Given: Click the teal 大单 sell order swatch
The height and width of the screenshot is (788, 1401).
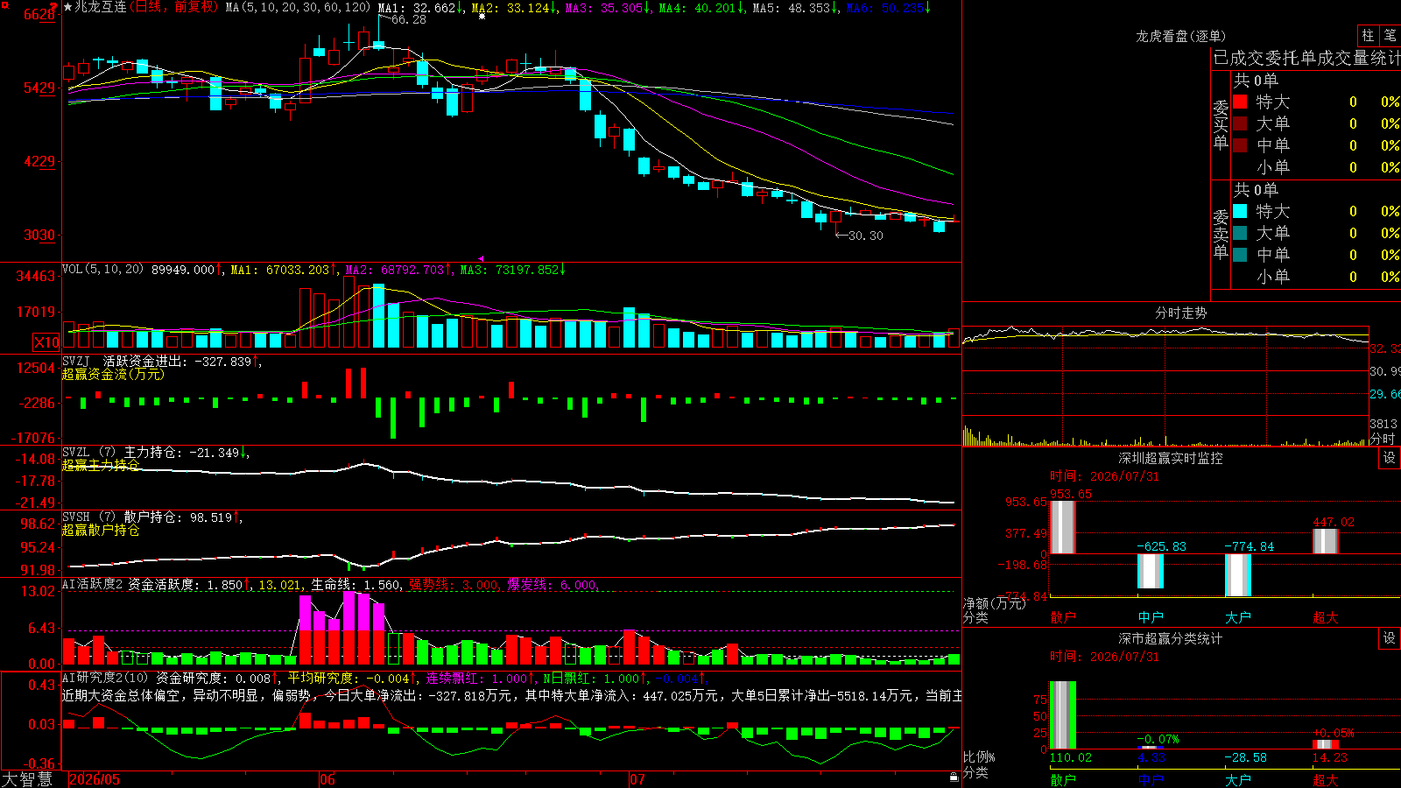Looking at the screenshot, I should click(1240, 233).
